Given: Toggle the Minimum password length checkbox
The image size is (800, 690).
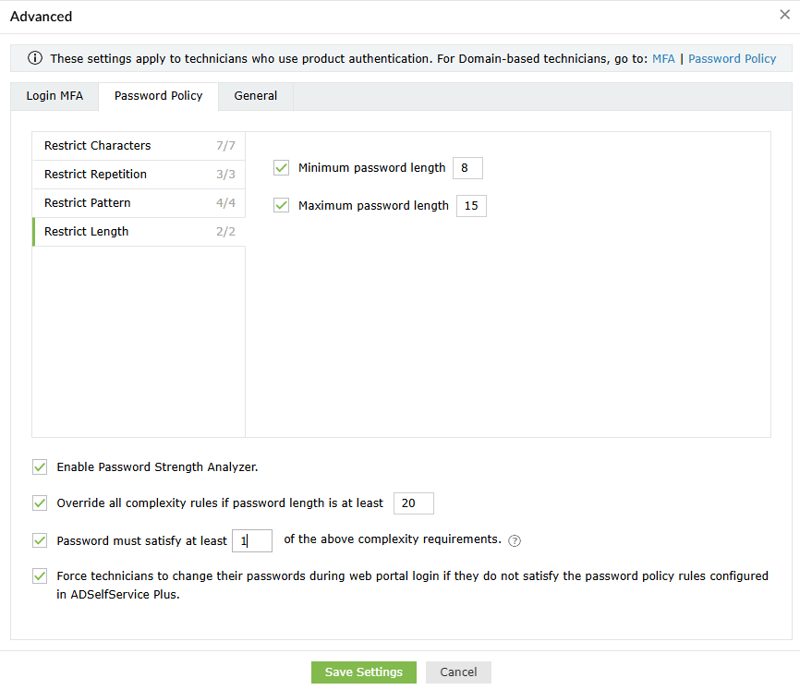Looking at the screenshot, I should (x=281, y=167).
